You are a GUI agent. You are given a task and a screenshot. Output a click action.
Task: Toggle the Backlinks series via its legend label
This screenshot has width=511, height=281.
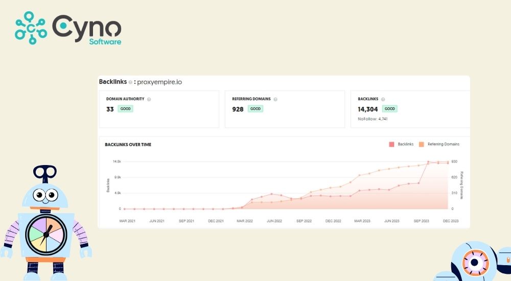coord(406,145)
